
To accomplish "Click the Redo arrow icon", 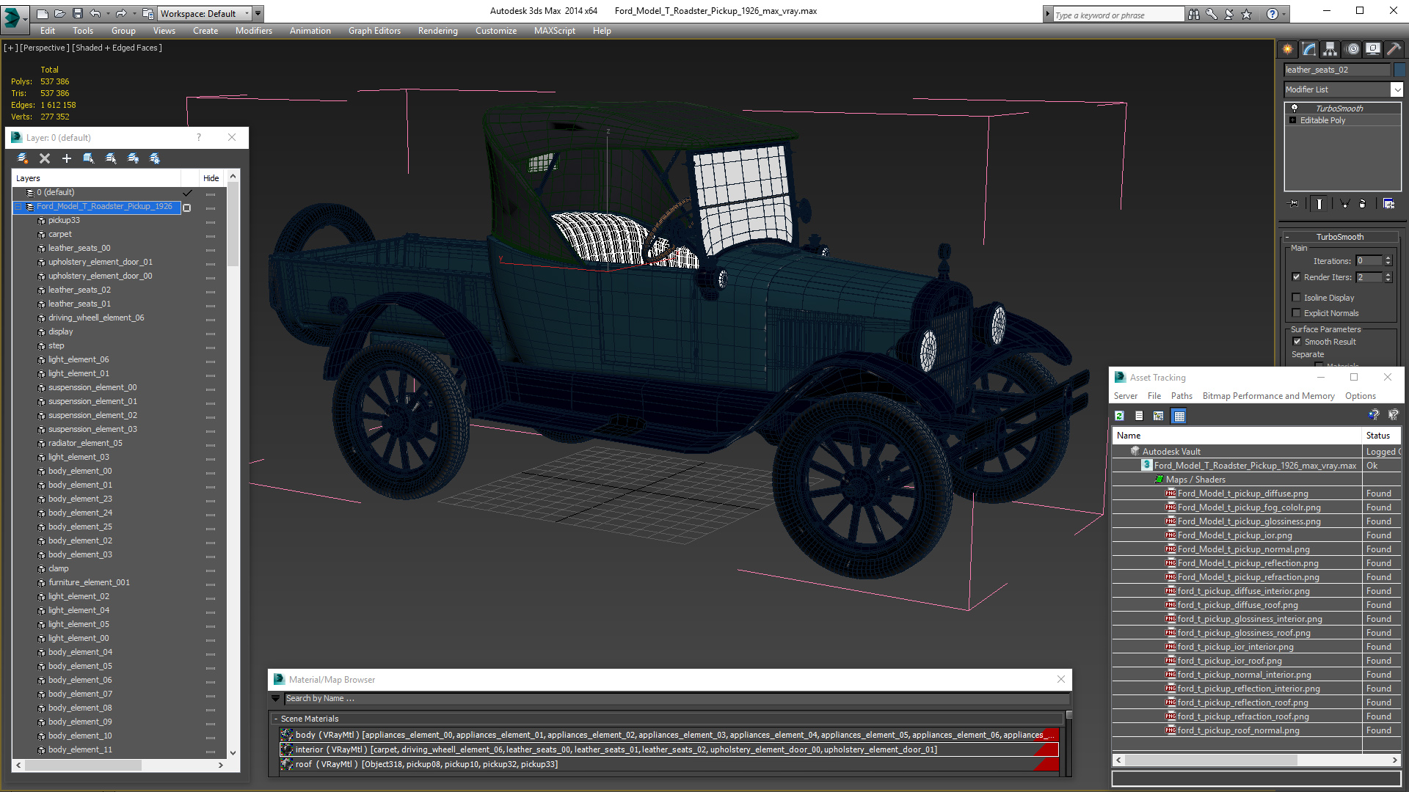I will point(121,13).
